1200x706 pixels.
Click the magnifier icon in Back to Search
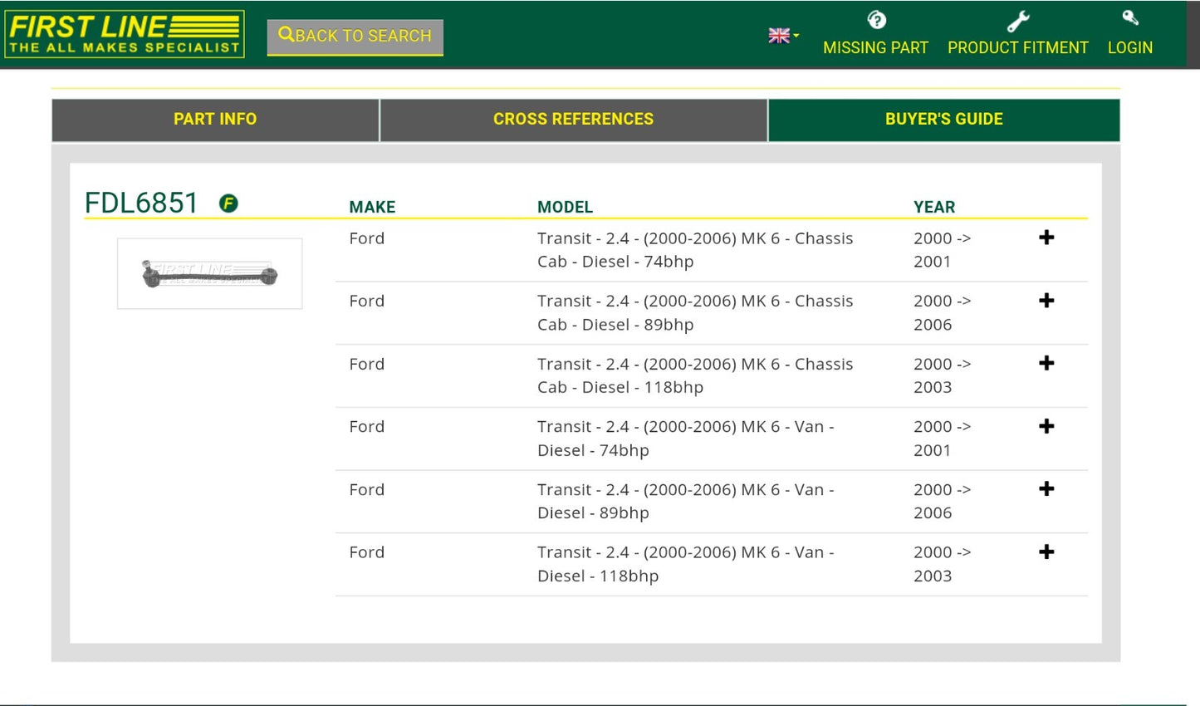(x=286, y=35)
